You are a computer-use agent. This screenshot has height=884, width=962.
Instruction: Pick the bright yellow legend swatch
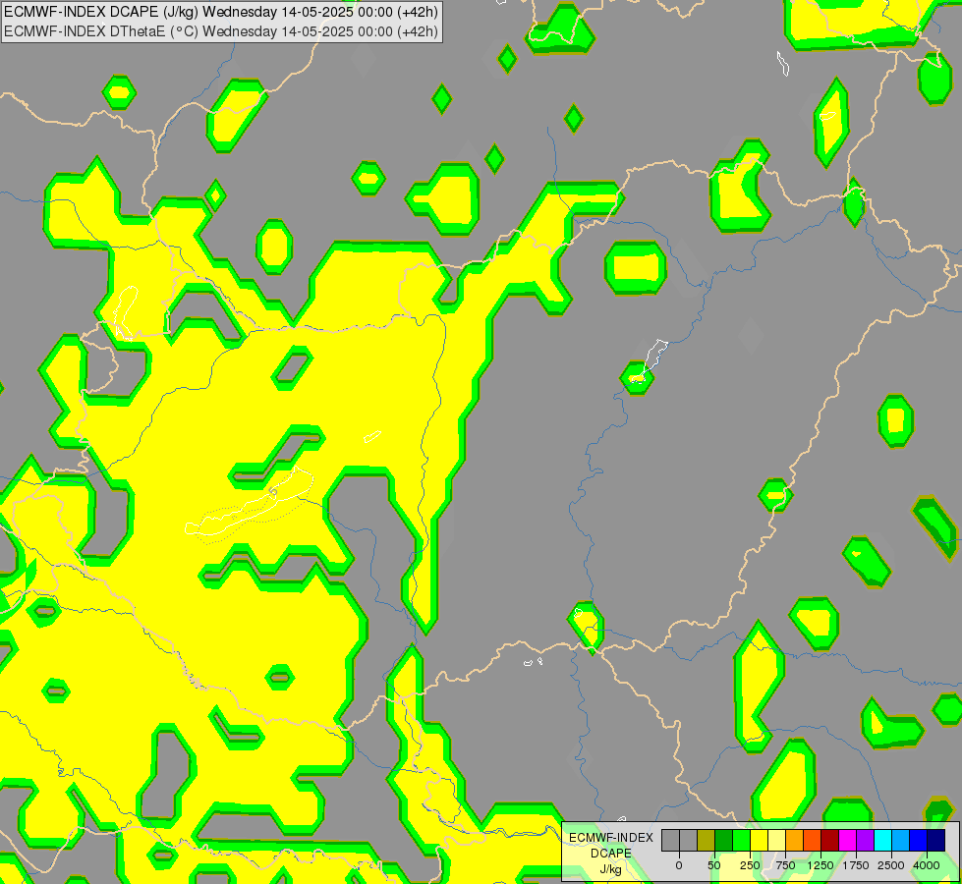point(759,840)
